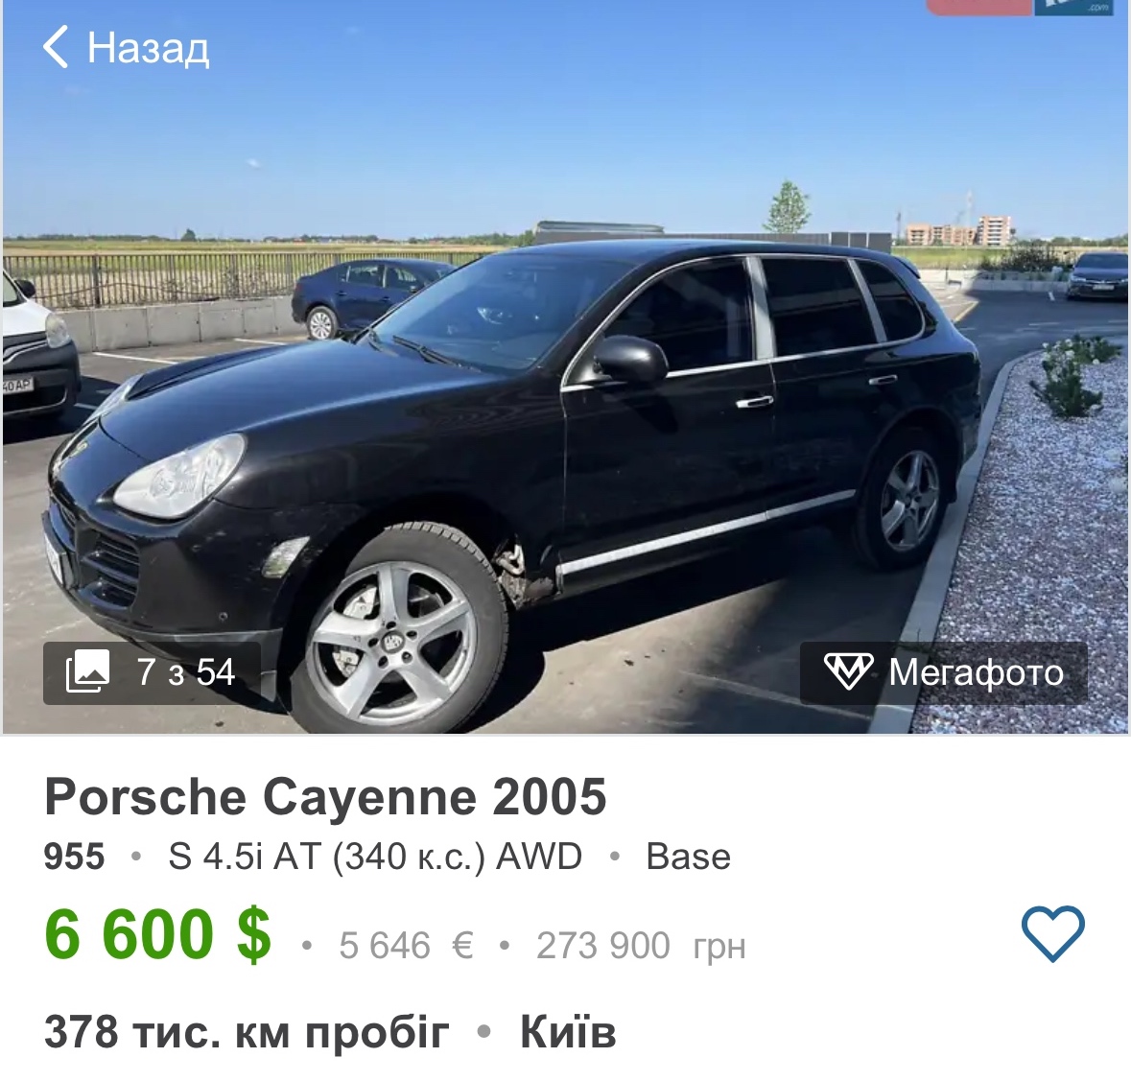Select the 273 900 грн hryvnia price
The width and height of the screenshot is (1131, 1081).
[x=641, y=946]
